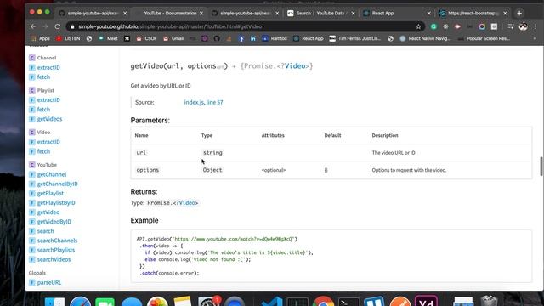Image resolution: width=544 pixels, height=306 pixels.
Task: Bookmark this page with the star icon
Action: [x=418, y=26]
